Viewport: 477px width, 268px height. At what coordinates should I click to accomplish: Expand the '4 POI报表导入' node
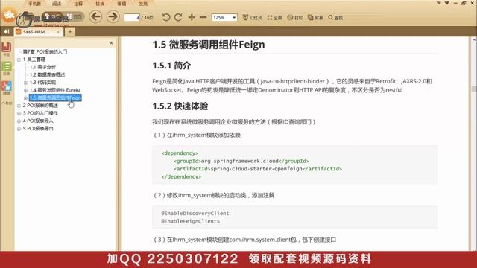tap(19, 121)
